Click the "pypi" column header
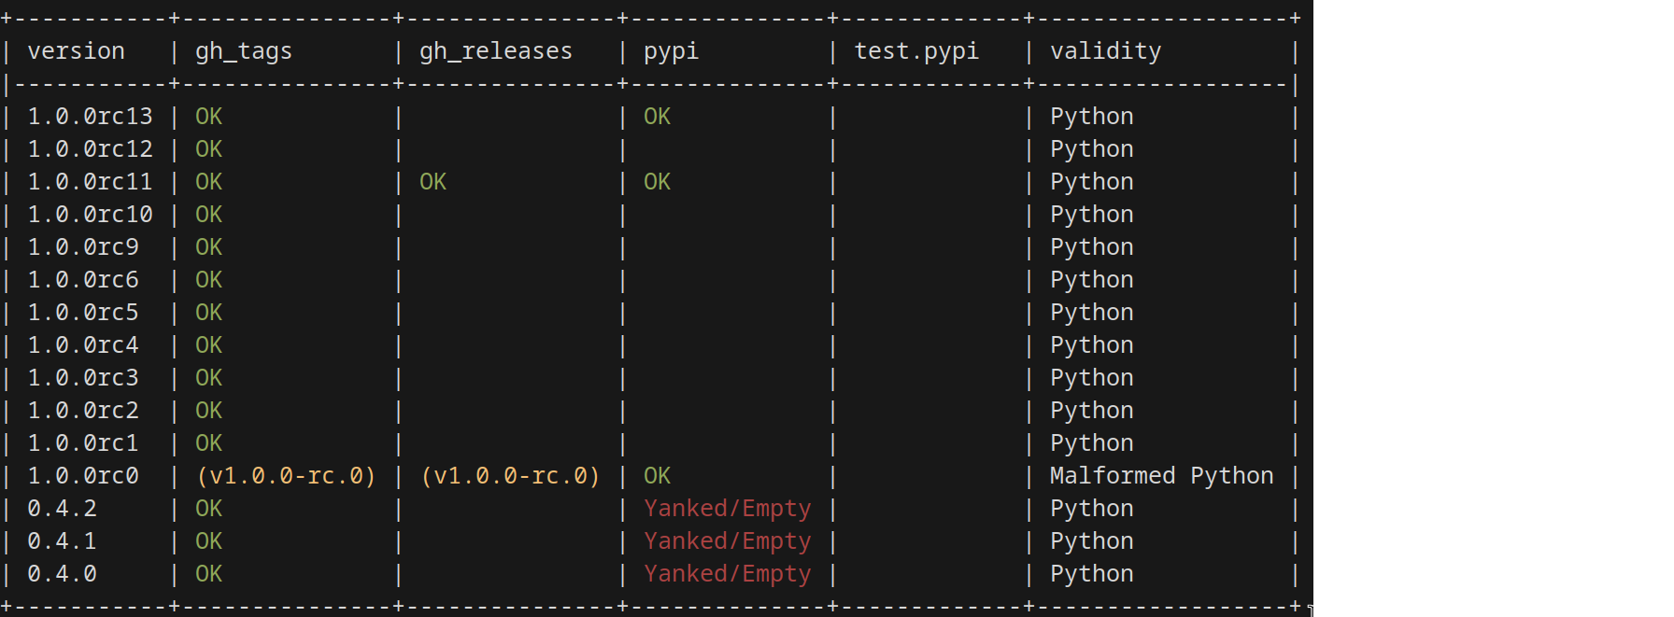The width and height of the screenshot is (1674, 617). coord(671,51)
